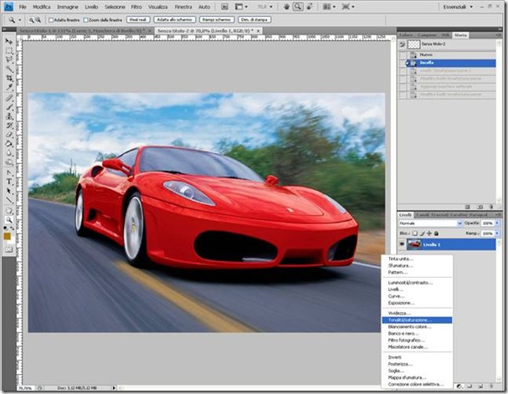Click the new adjustment layer icon in Layers panel

[459, 386]
